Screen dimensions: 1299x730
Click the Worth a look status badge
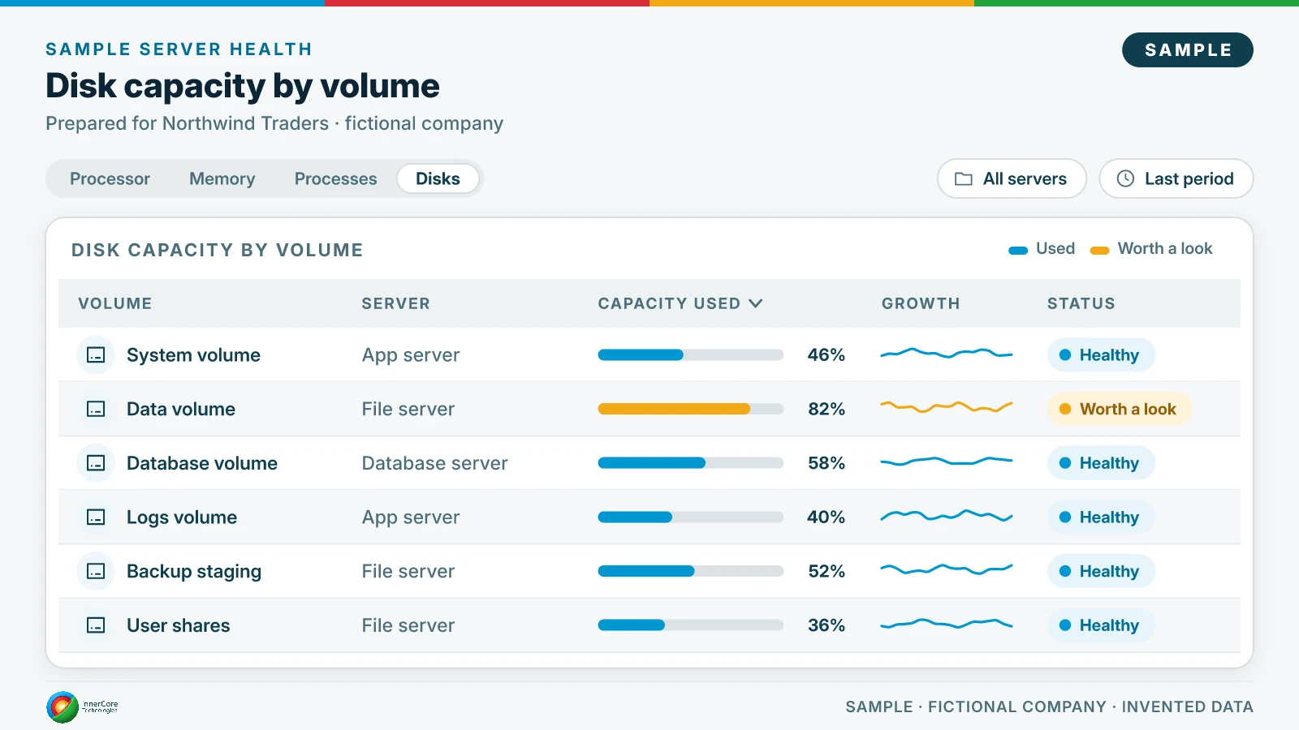pos(1120,410)
